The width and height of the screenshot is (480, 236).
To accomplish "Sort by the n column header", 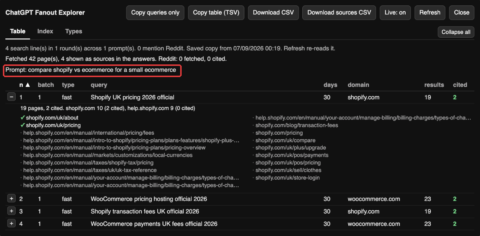I will pyautogui.click(x=25, y=85).
